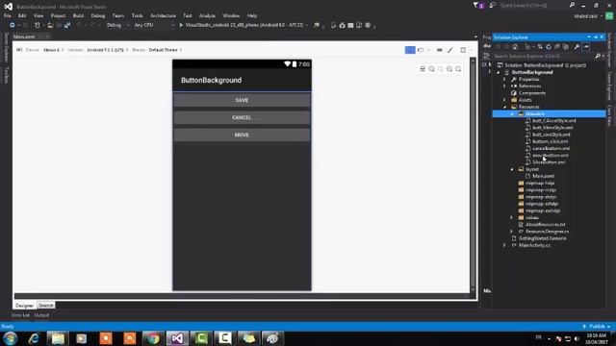This screenshot has width=616, height=346.
Task: Open Internet Explorer from the taskbar
Action: pos(35,338)
